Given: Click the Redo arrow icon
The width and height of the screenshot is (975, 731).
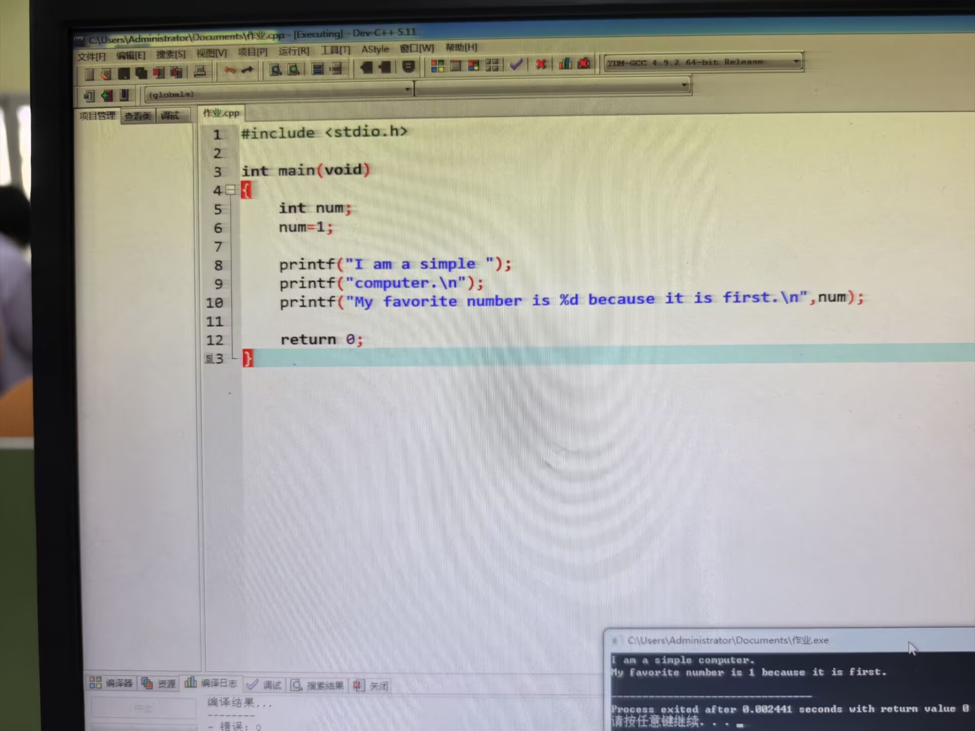Looking at the screenshot, I should [x=247, y=70].
